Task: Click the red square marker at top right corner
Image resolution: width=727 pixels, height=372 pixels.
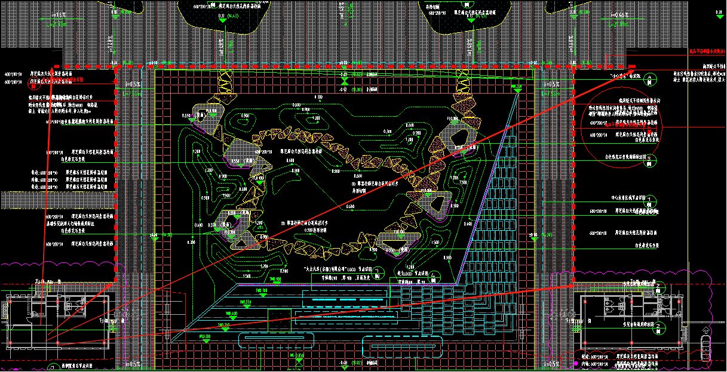Action: coord(631,66)
